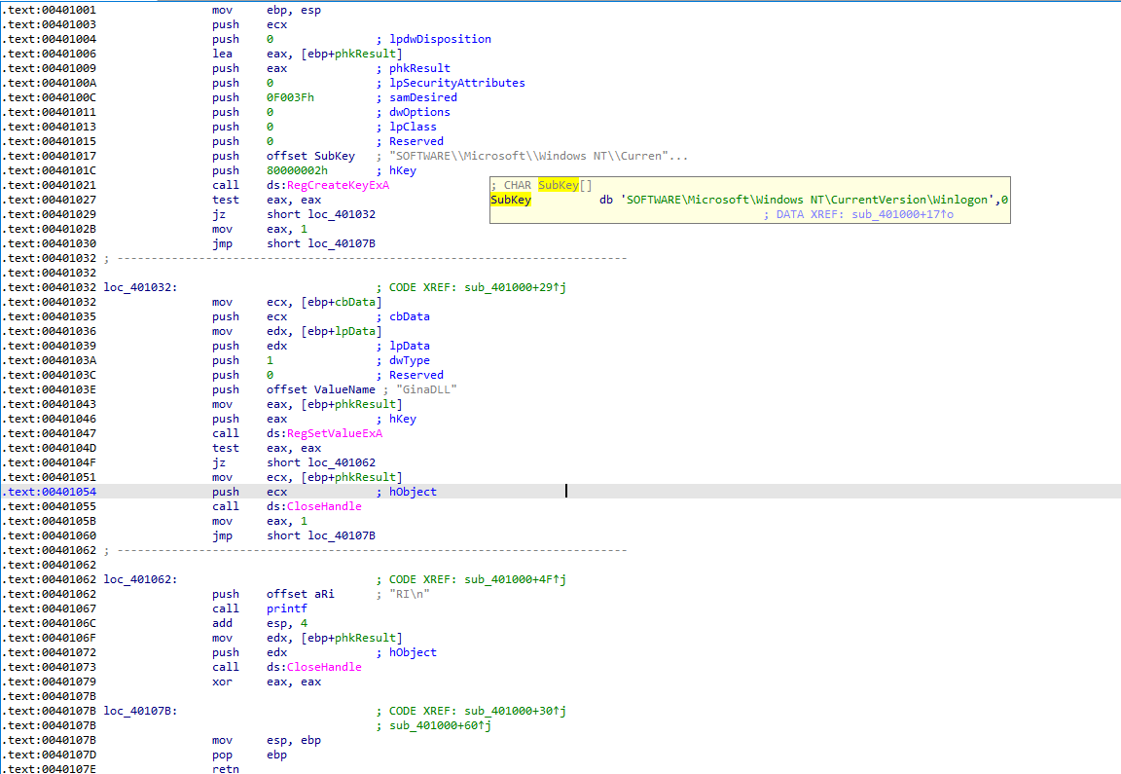Select CloseHandle on the 00401055 line
1121x774 pixels.
325,506
